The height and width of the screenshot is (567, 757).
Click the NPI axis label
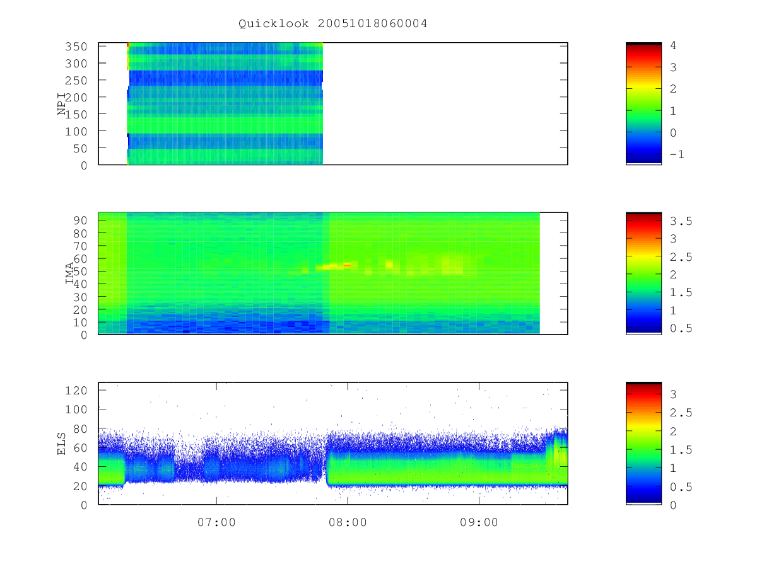(x=62, y=104)
